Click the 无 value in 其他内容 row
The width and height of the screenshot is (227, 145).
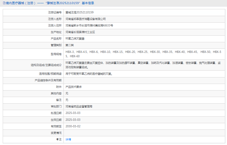click(x=67, y=93)
